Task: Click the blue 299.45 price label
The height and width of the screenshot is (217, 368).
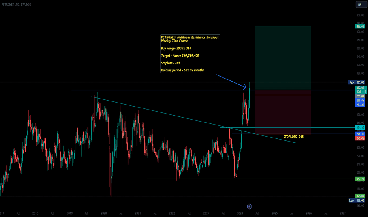Action: (x=360, y=100)
